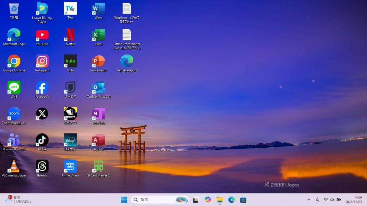
Task: Open the Start menu
Action: tap(124, 200)
